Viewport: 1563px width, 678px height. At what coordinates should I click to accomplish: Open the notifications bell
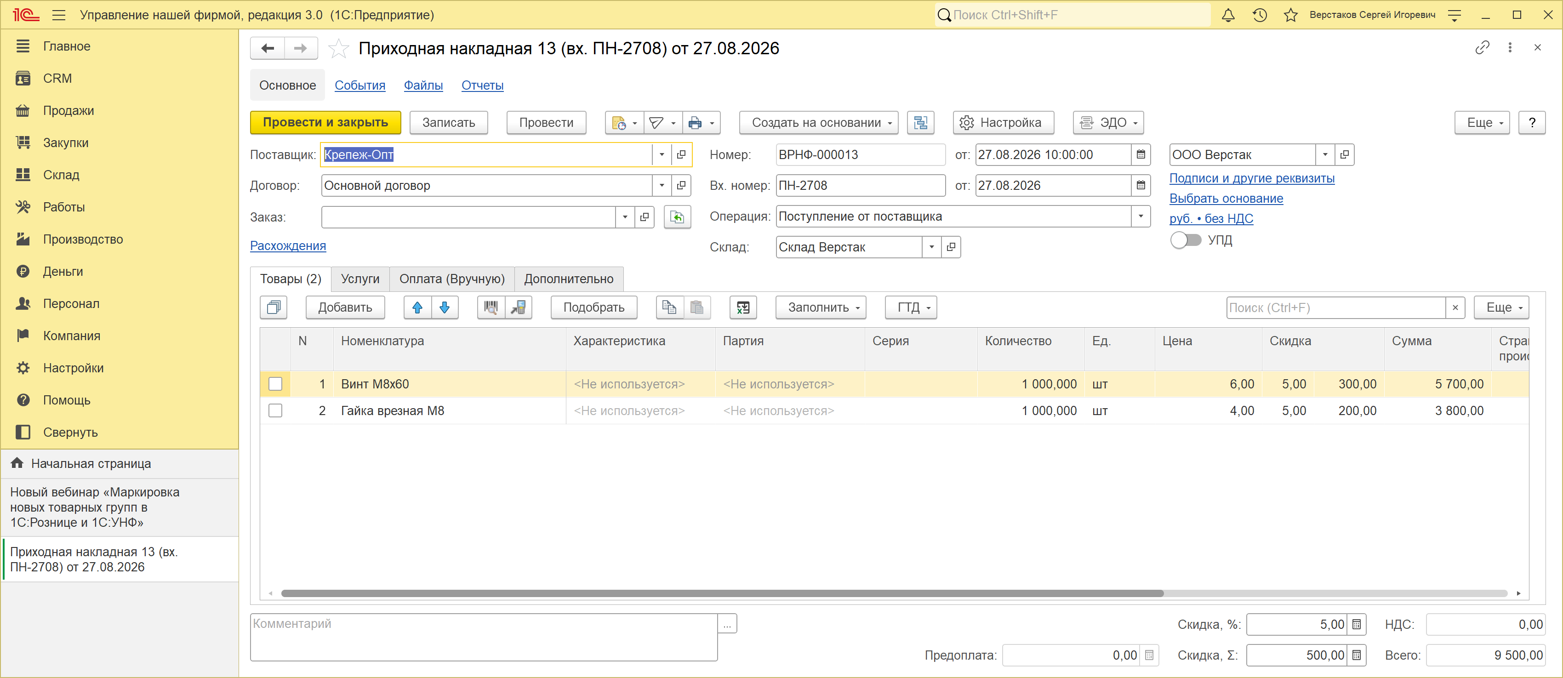click(1228, 15)
